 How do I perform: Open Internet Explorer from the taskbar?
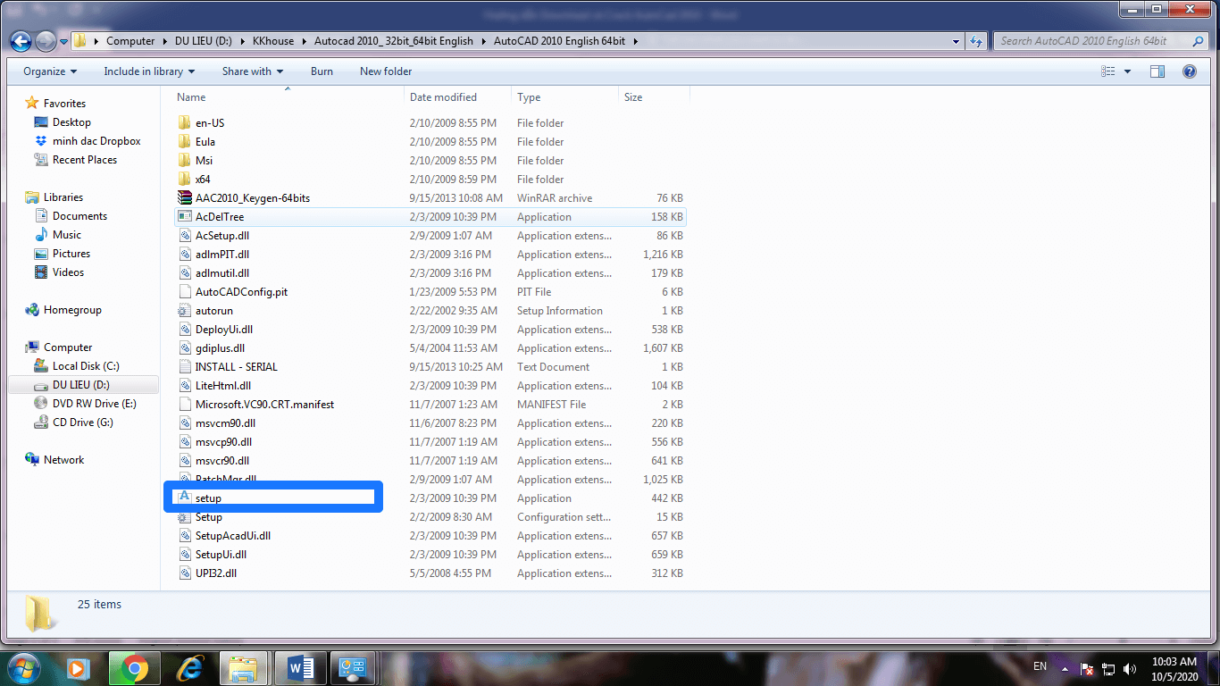[189, 668]
